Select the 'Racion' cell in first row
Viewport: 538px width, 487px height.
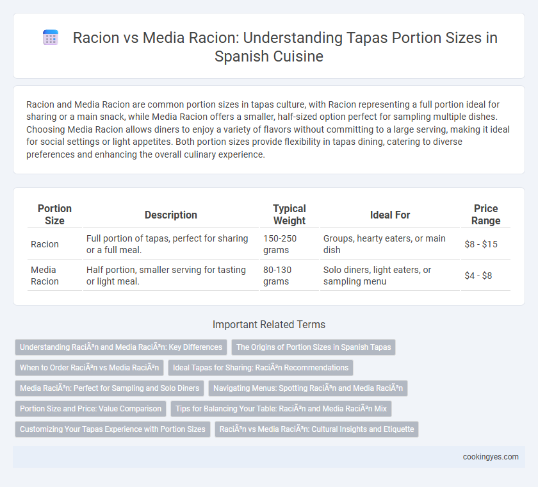tap(54, 244)
